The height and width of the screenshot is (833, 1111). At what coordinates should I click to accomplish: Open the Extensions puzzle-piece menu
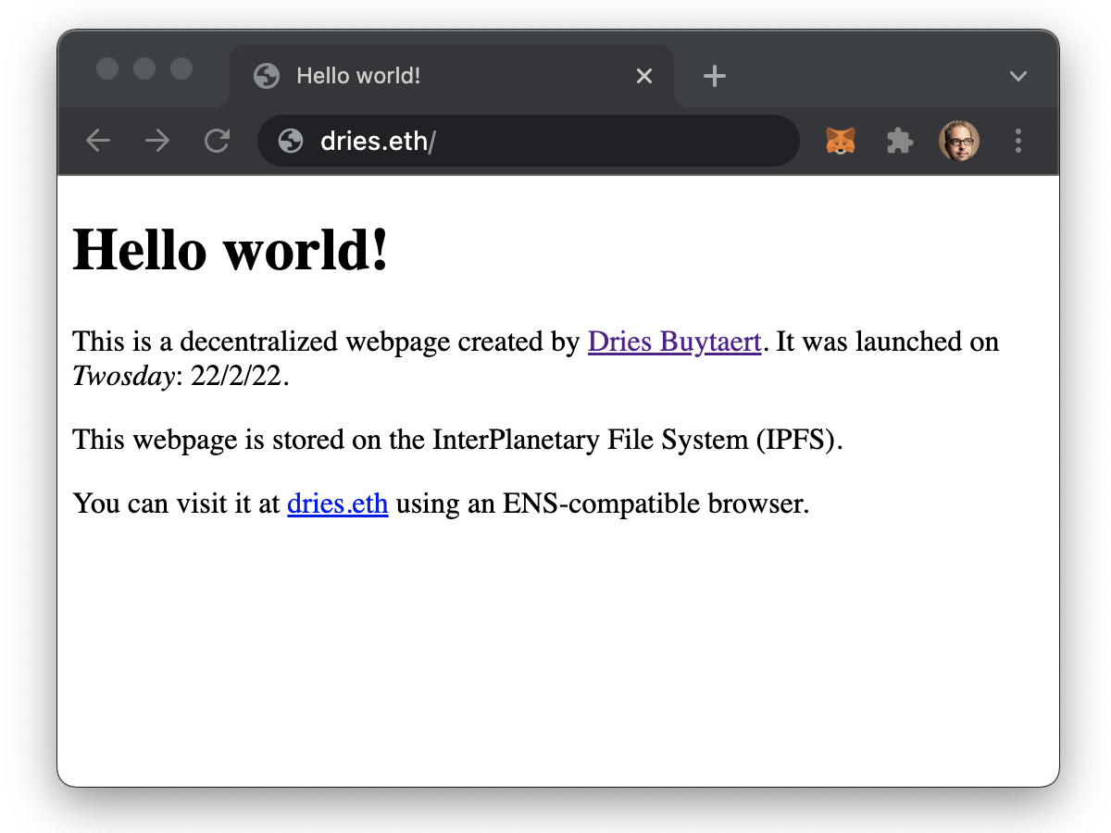click(x=899, y=141)
